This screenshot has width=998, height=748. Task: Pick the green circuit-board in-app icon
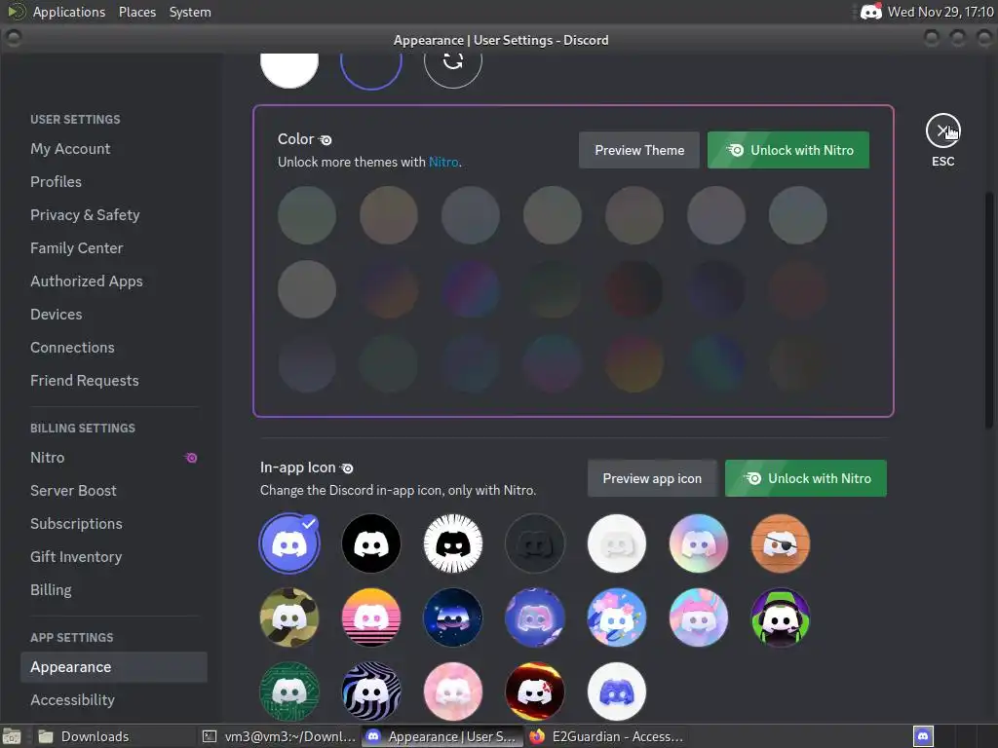[289, 692]
